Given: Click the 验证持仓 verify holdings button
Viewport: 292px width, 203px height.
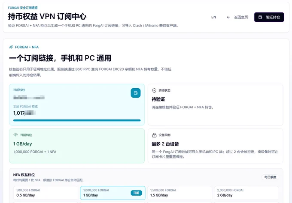Looking at the screenshot, I should (269, 17).
